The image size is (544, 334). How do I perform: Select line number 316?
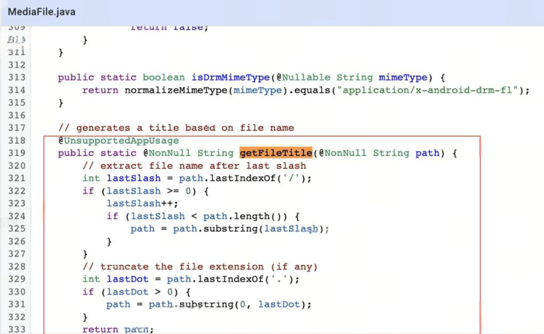(17, 115)
